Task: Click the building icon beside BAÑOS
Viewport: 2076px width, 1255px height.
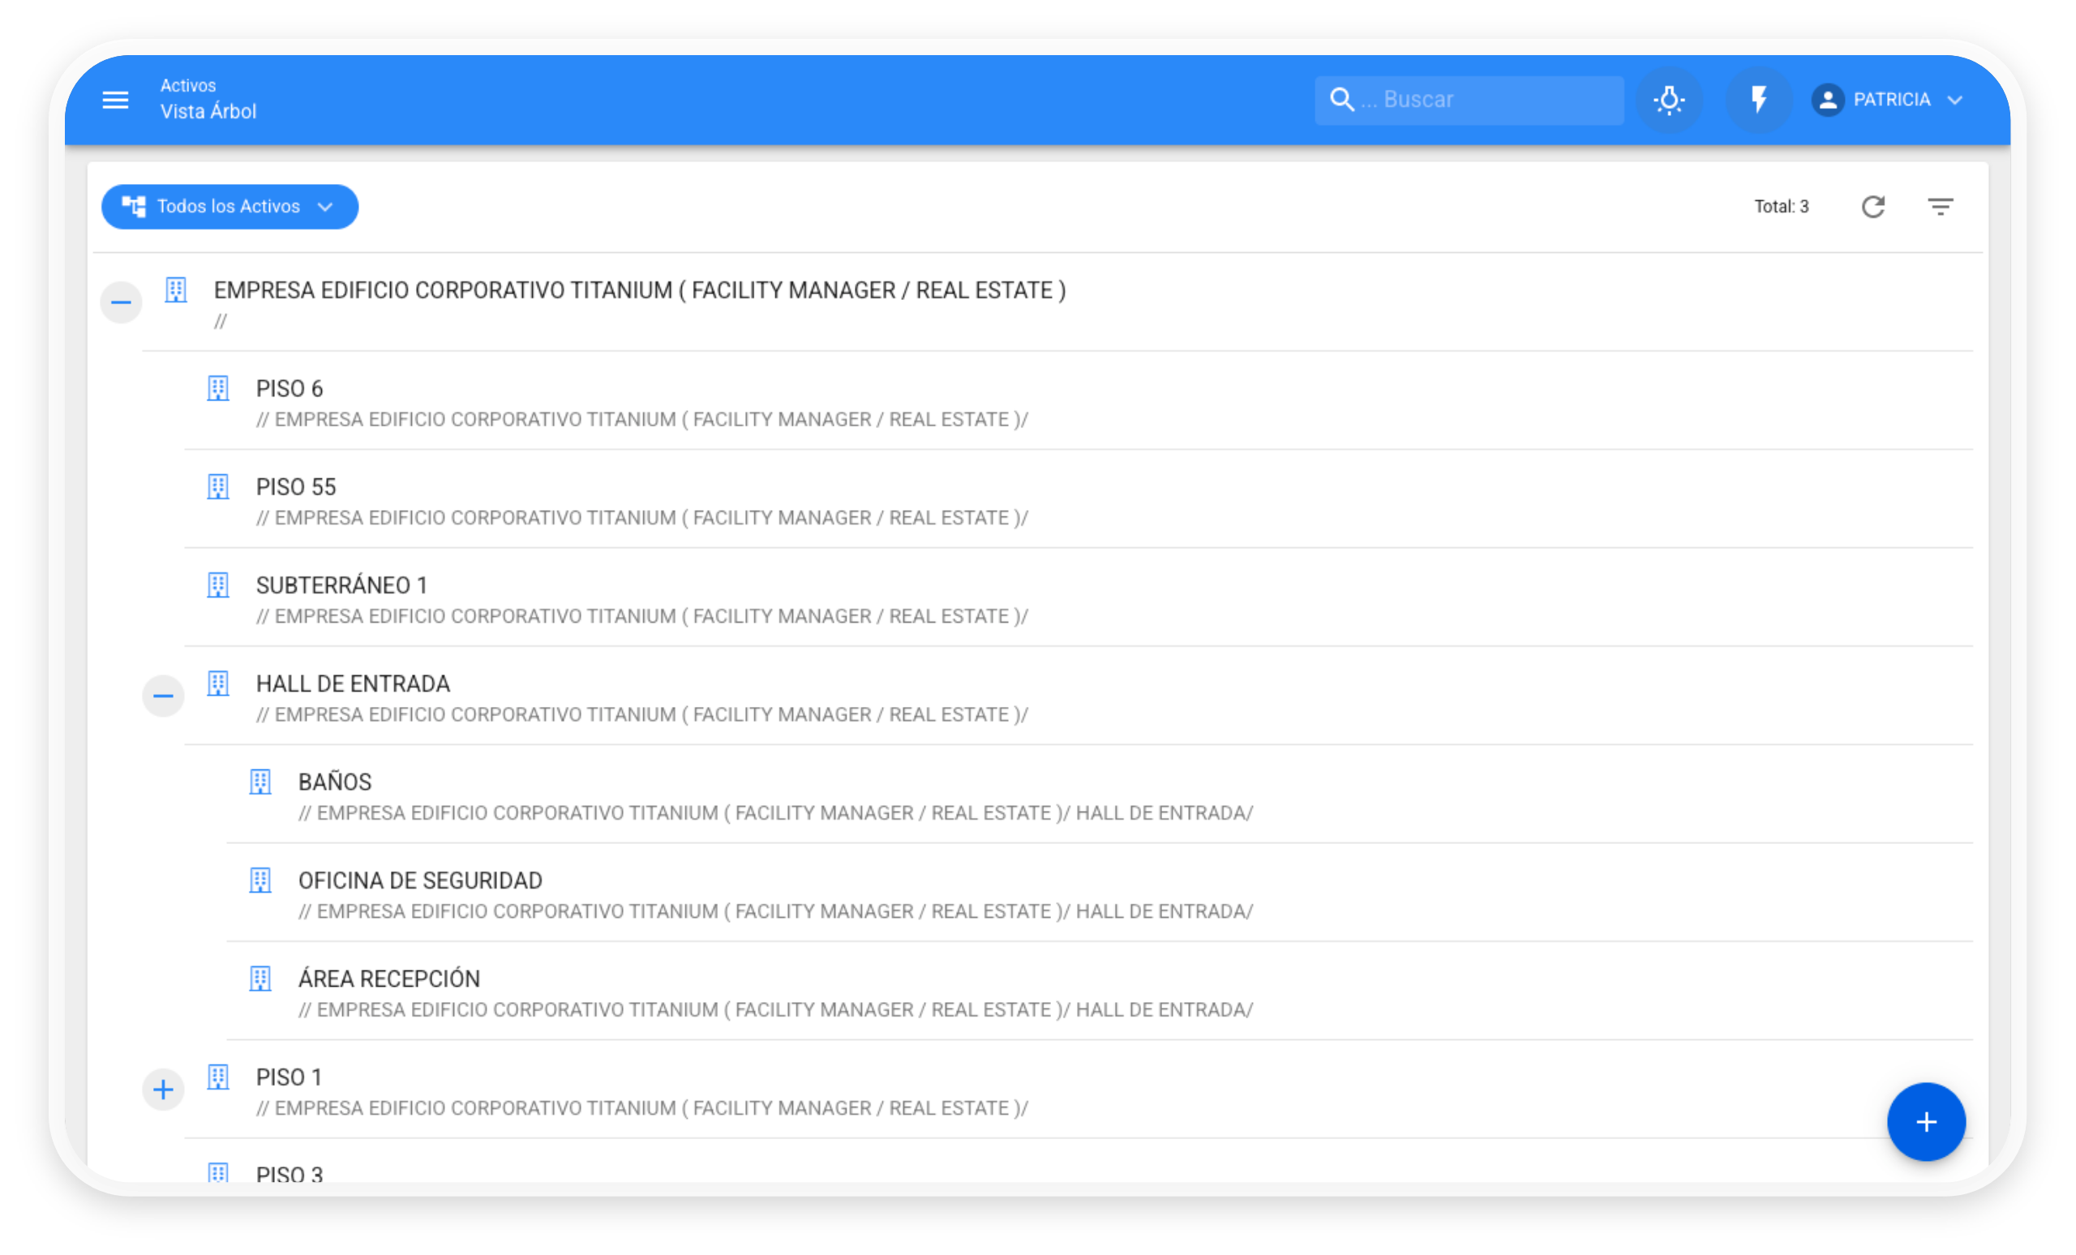Action: pos(260,782)
